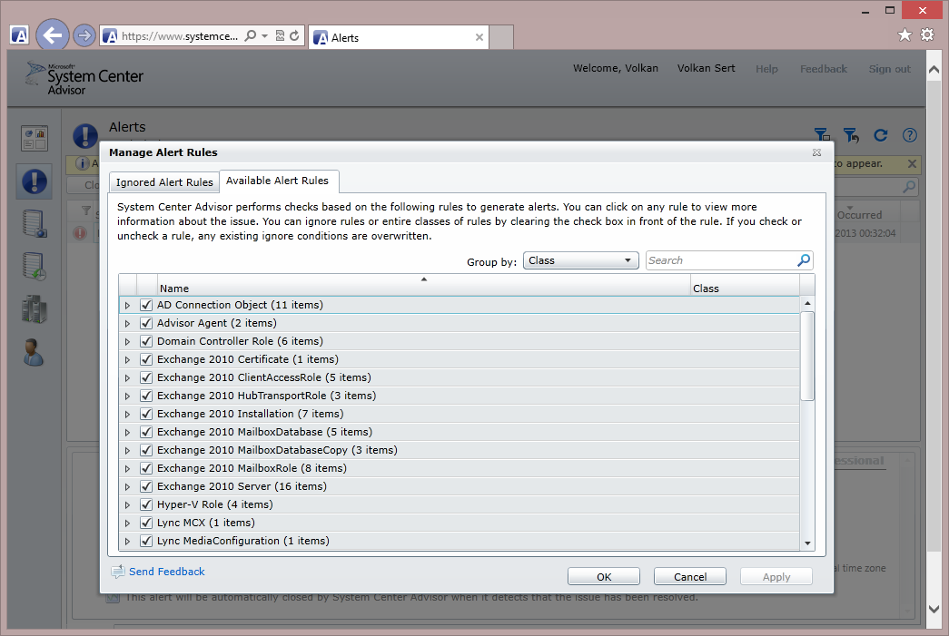Click the page scrollbar down arrow
949x636 pixels.
click(934, 609)
